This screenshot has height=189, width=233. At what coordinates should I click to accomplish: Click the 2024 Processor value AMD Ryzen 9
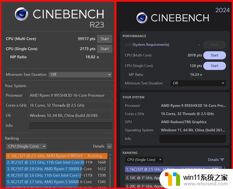(x=193, y=106)
